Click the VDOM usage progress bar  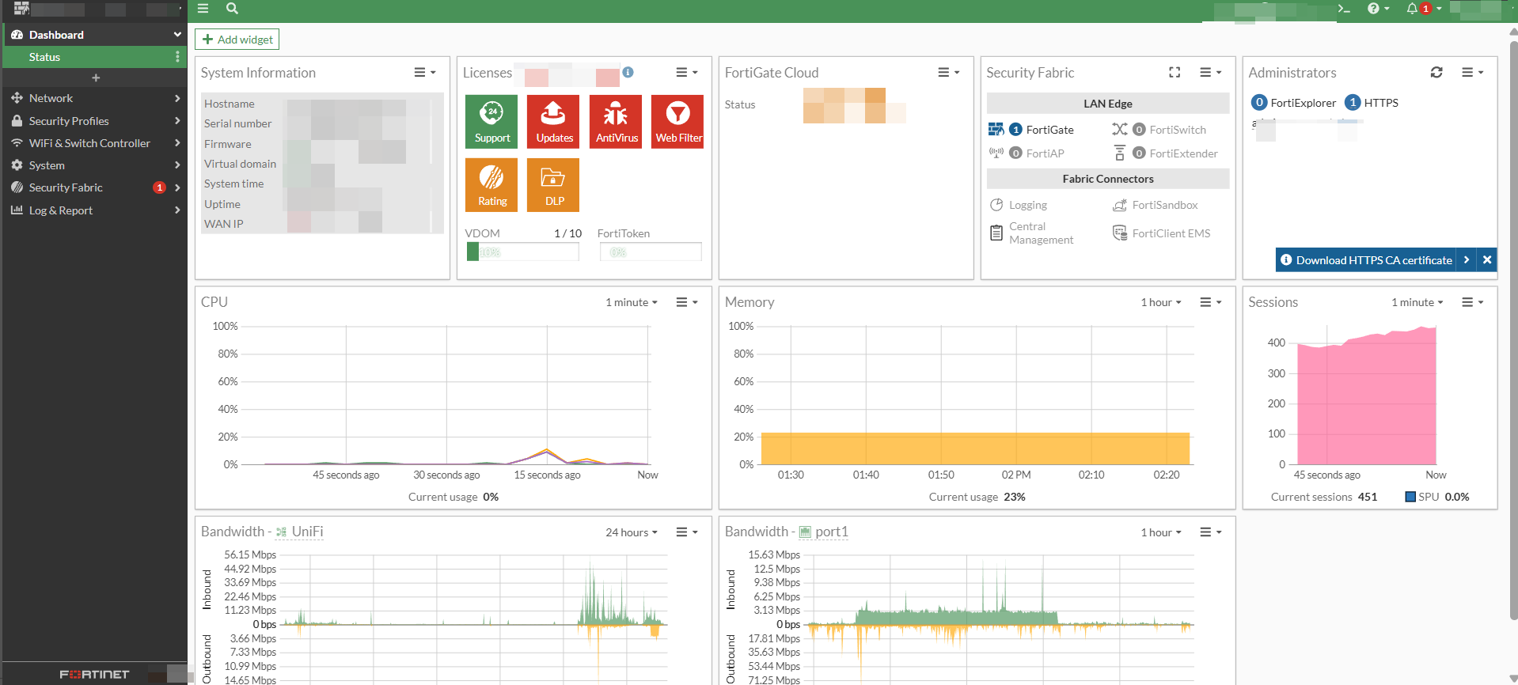(x=522, y=252)
